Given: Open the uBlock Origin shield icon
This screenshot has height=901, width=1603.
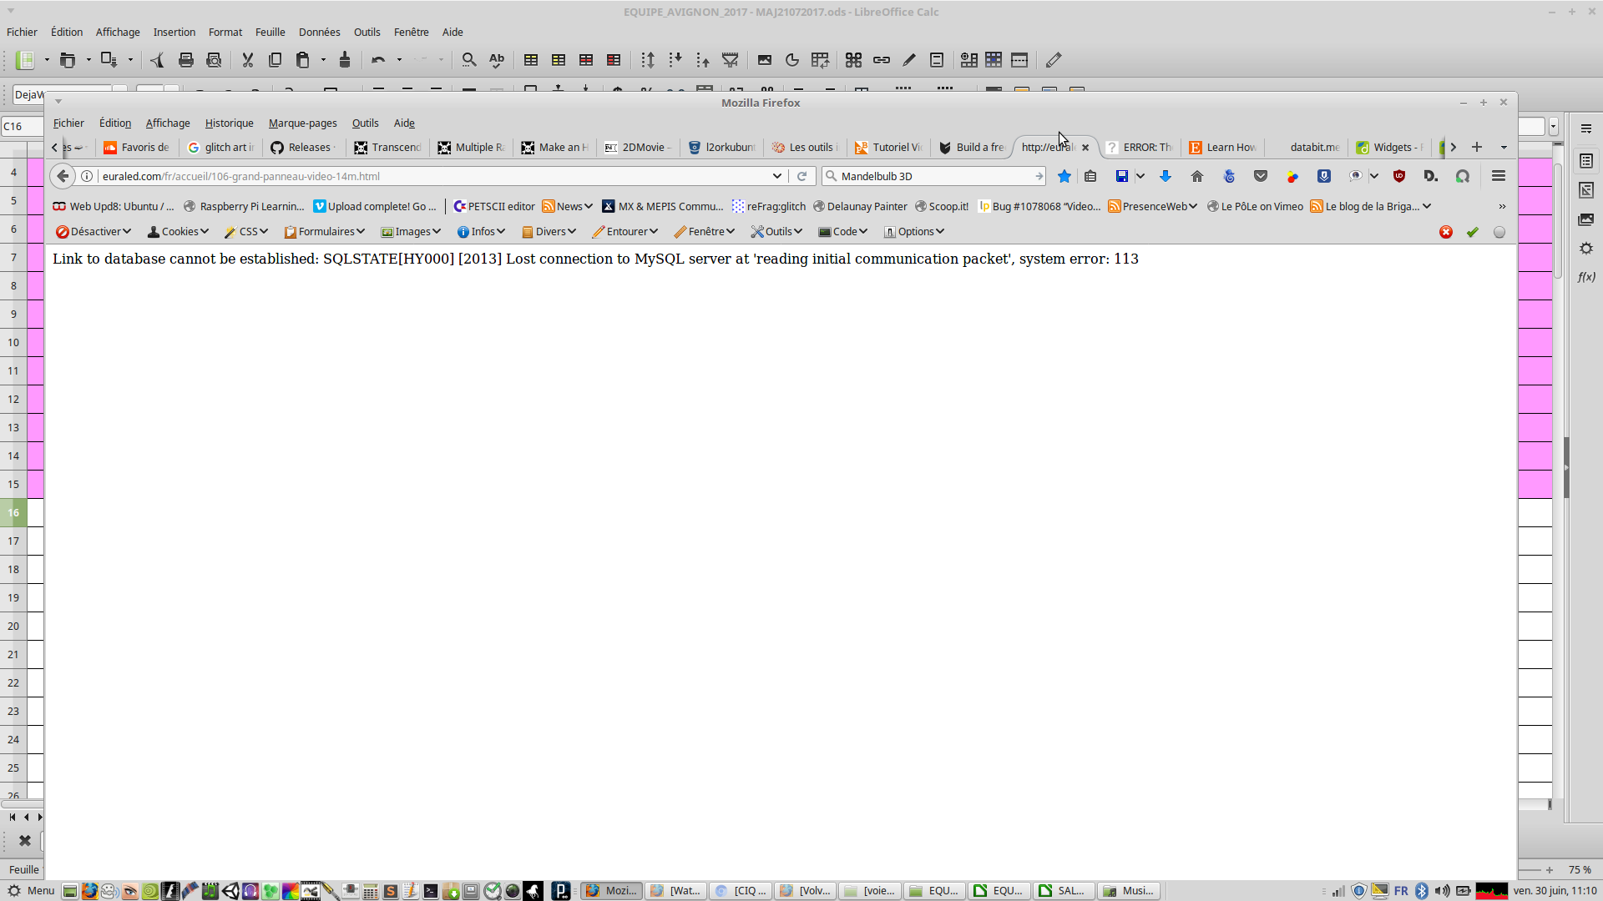Looking at the screenshot, I should click(1399, 176).
